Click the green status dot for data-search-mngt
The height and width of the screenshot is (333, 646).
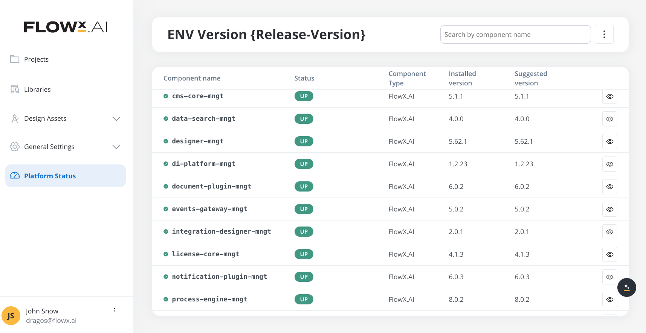click(166, 119)
